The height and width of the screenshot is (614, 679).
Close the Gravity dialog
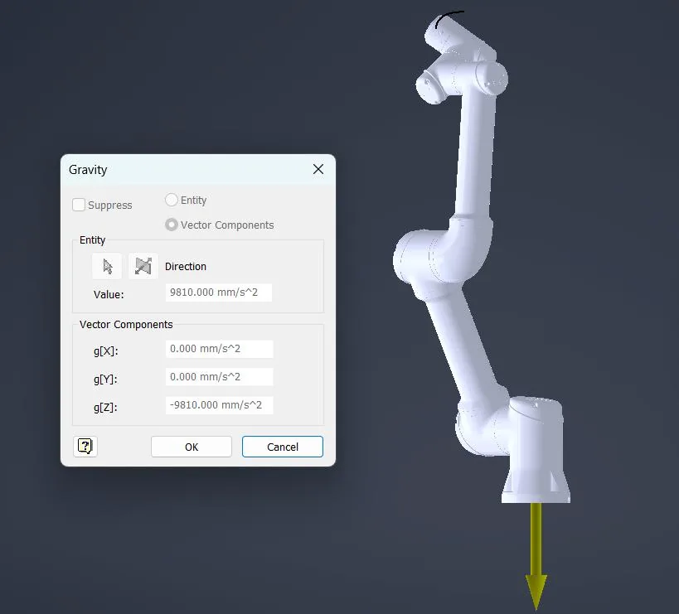click(318, 169)
